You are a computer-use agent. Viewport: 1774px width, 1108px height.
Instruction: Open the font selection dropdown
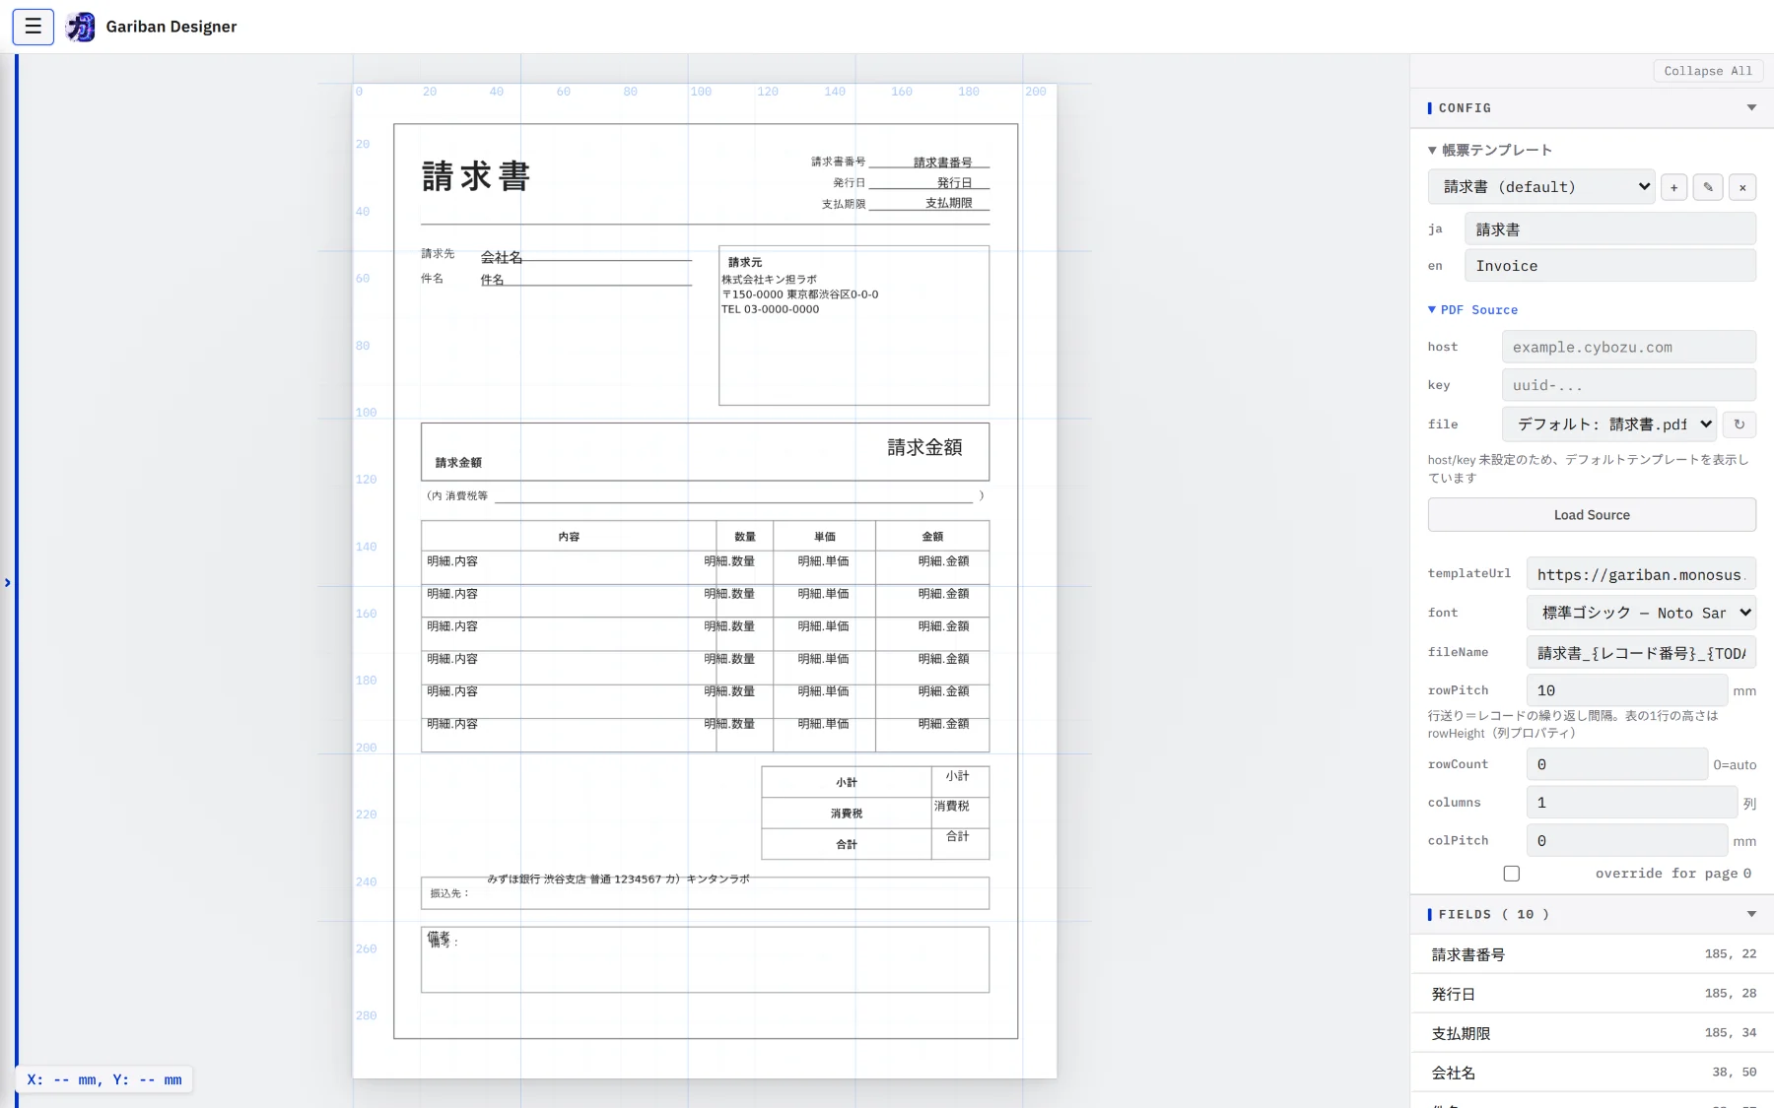[x=1641, y=613]
